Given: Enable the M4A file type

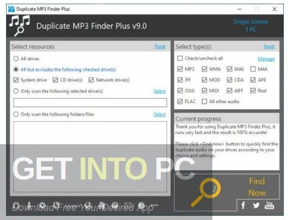Looking at the screenshot, I should (x=253, y=69).
